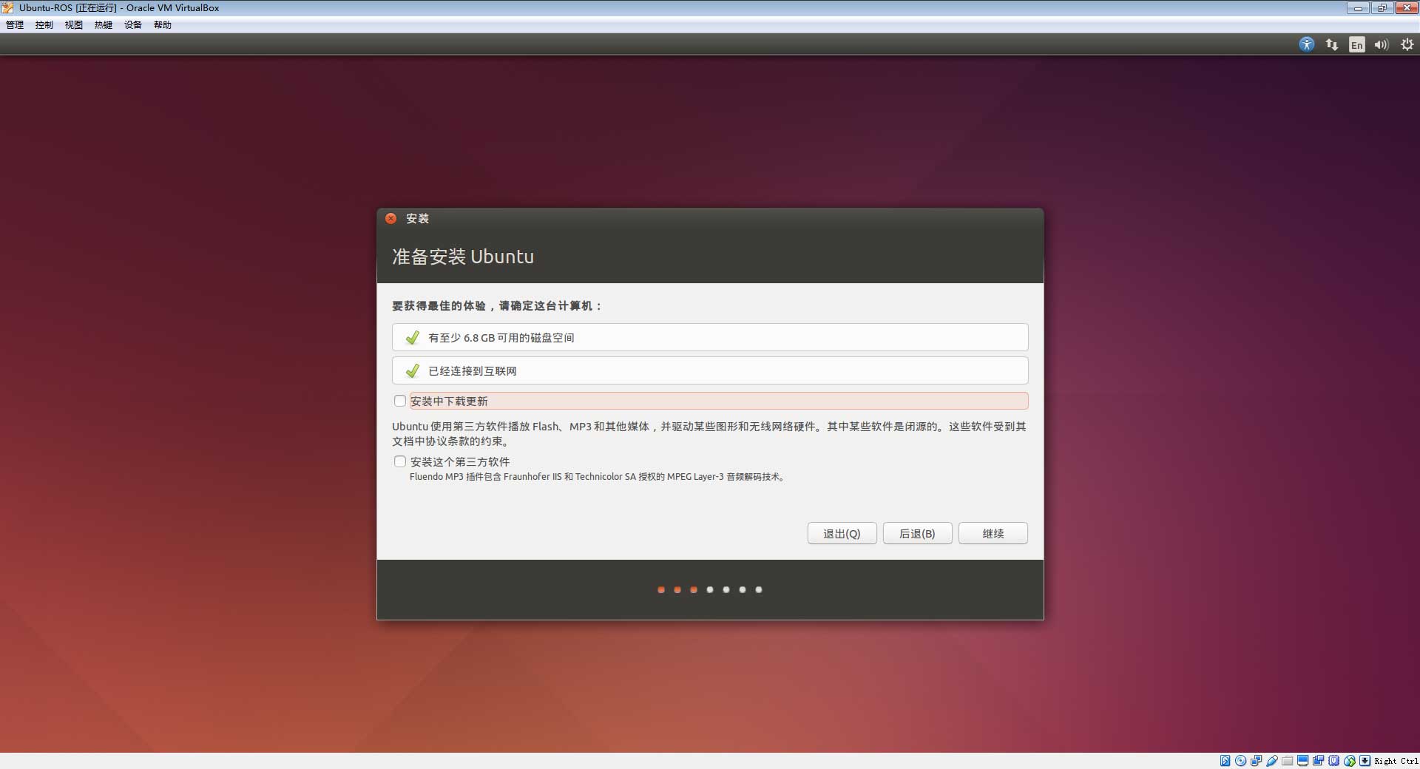The height and width of the screenshot is (769, 1420).
Task: Open the network connection indicator menu
Action: click(x=1332, y=44)
